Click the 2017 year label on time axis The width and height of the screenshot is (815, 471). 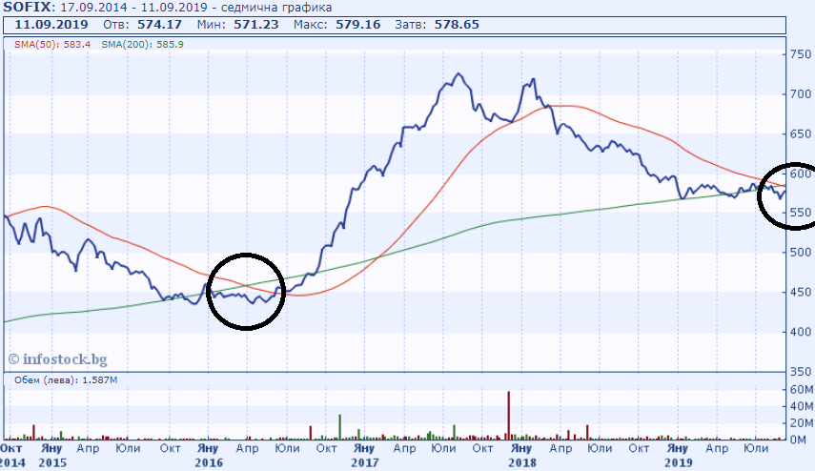click(x=365, y=462)
